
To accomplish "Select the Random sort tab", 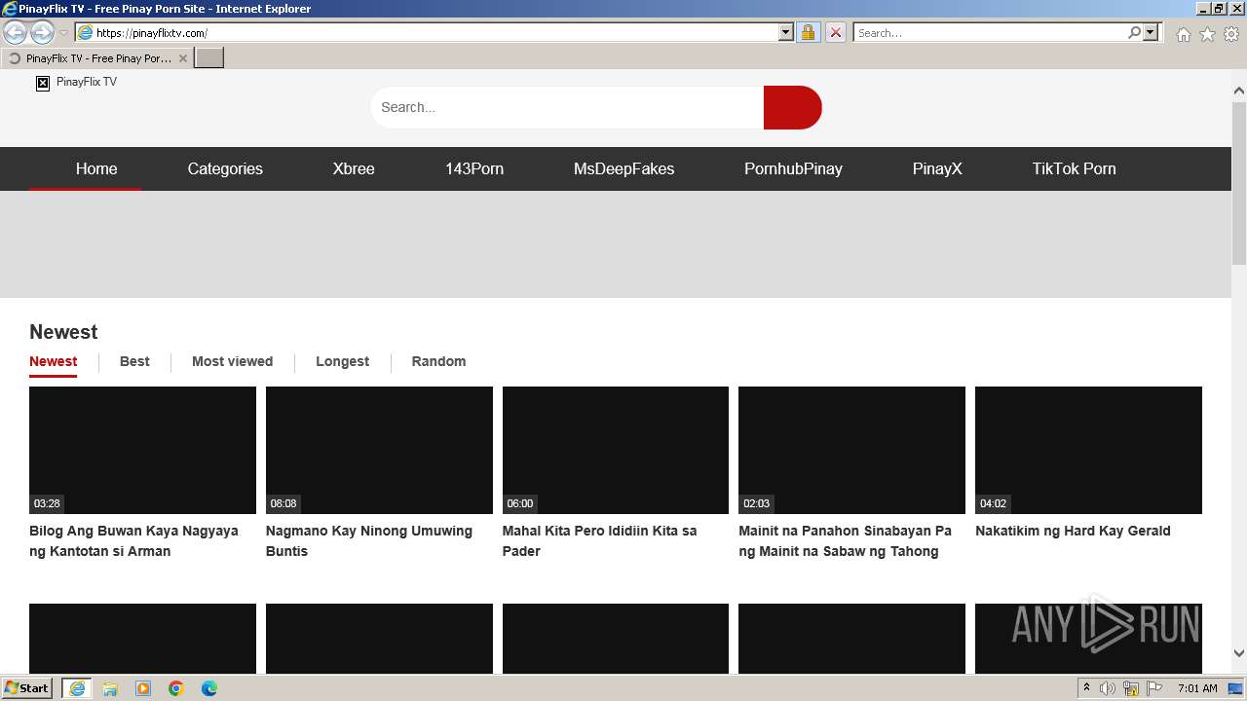I will [x=438, y=361].
